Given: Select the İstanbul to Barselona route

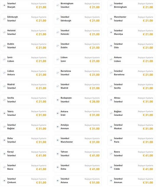Looking at the screenshot, I should coord(131,73).
